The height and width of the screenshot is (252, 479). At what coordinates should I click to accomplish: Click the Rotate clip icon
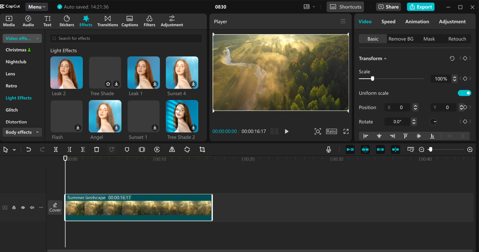click(x=187, y=150)
